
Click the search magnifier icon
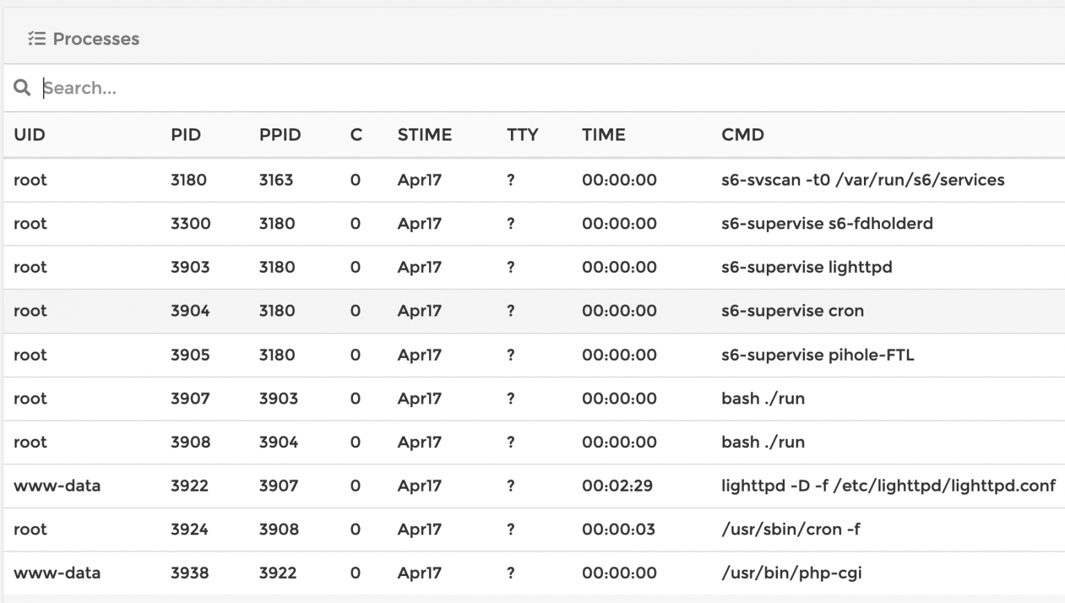21,88
